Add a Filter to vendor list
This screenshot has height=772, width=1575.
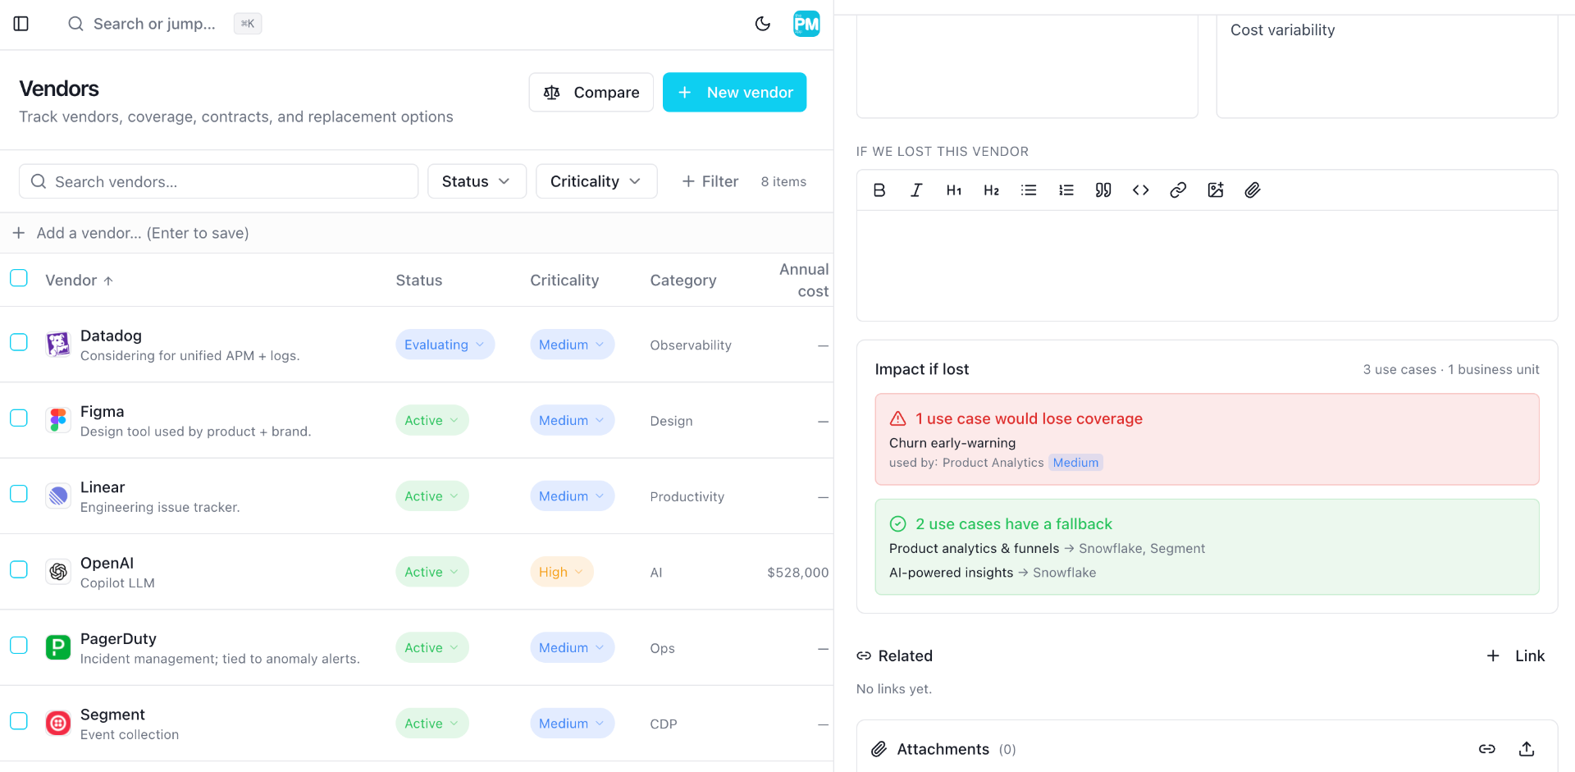[710, 181]
